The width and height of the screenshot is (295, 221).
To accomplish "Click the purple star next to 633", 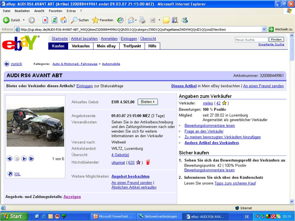I will point(138,162).
